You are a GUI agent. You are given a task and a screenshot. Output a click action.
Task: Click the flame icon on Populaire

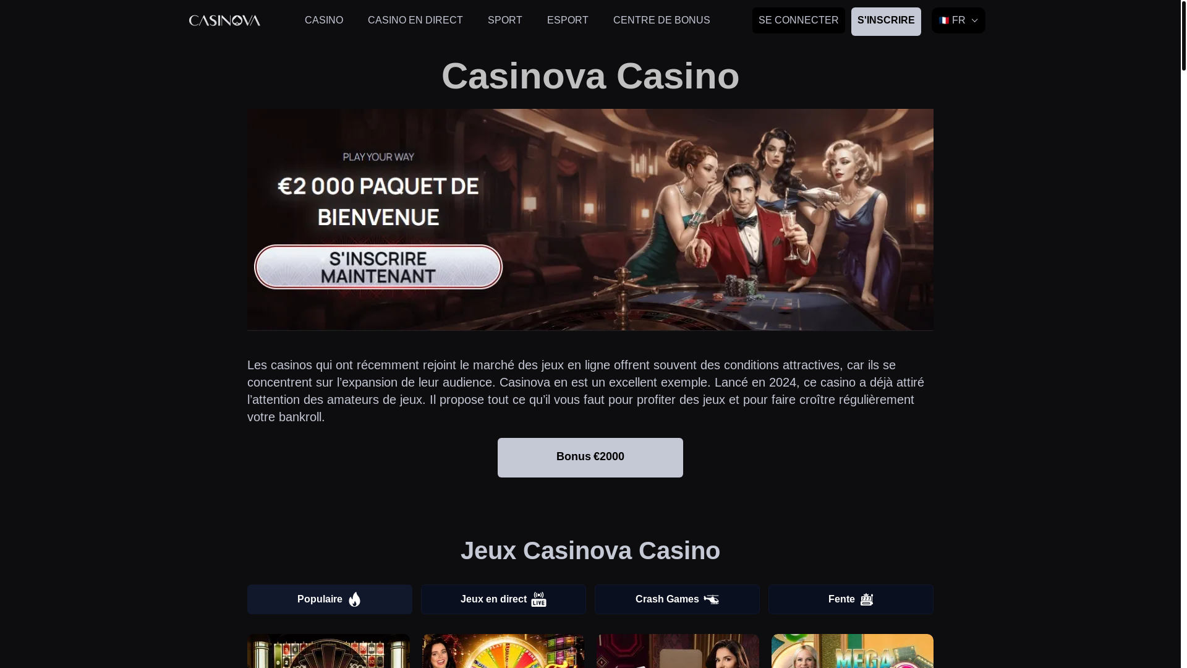pyautogui.click(x=354, y=599)
